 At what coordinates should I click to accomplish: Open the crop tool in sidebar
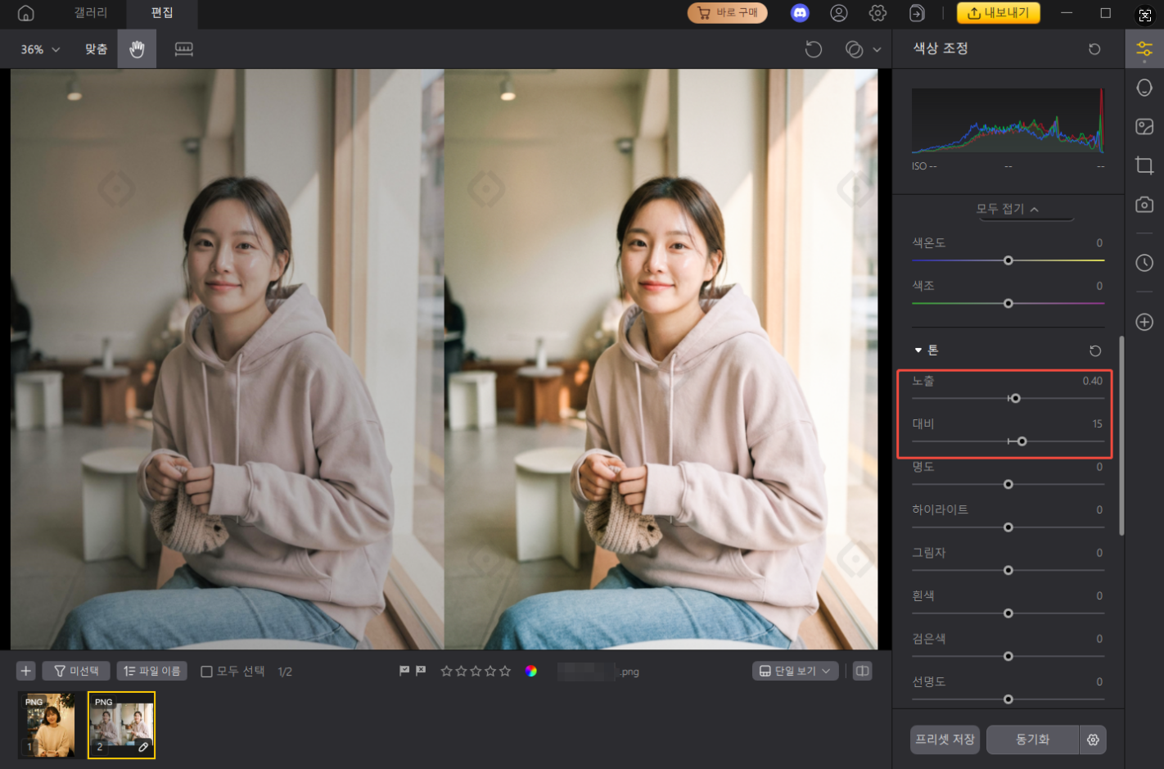pyautogui.click(x=1144, y=165)
